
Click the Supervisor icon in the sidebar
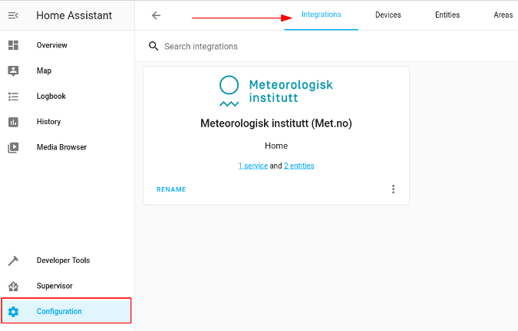pyautogui.click(x=13, y=286)
